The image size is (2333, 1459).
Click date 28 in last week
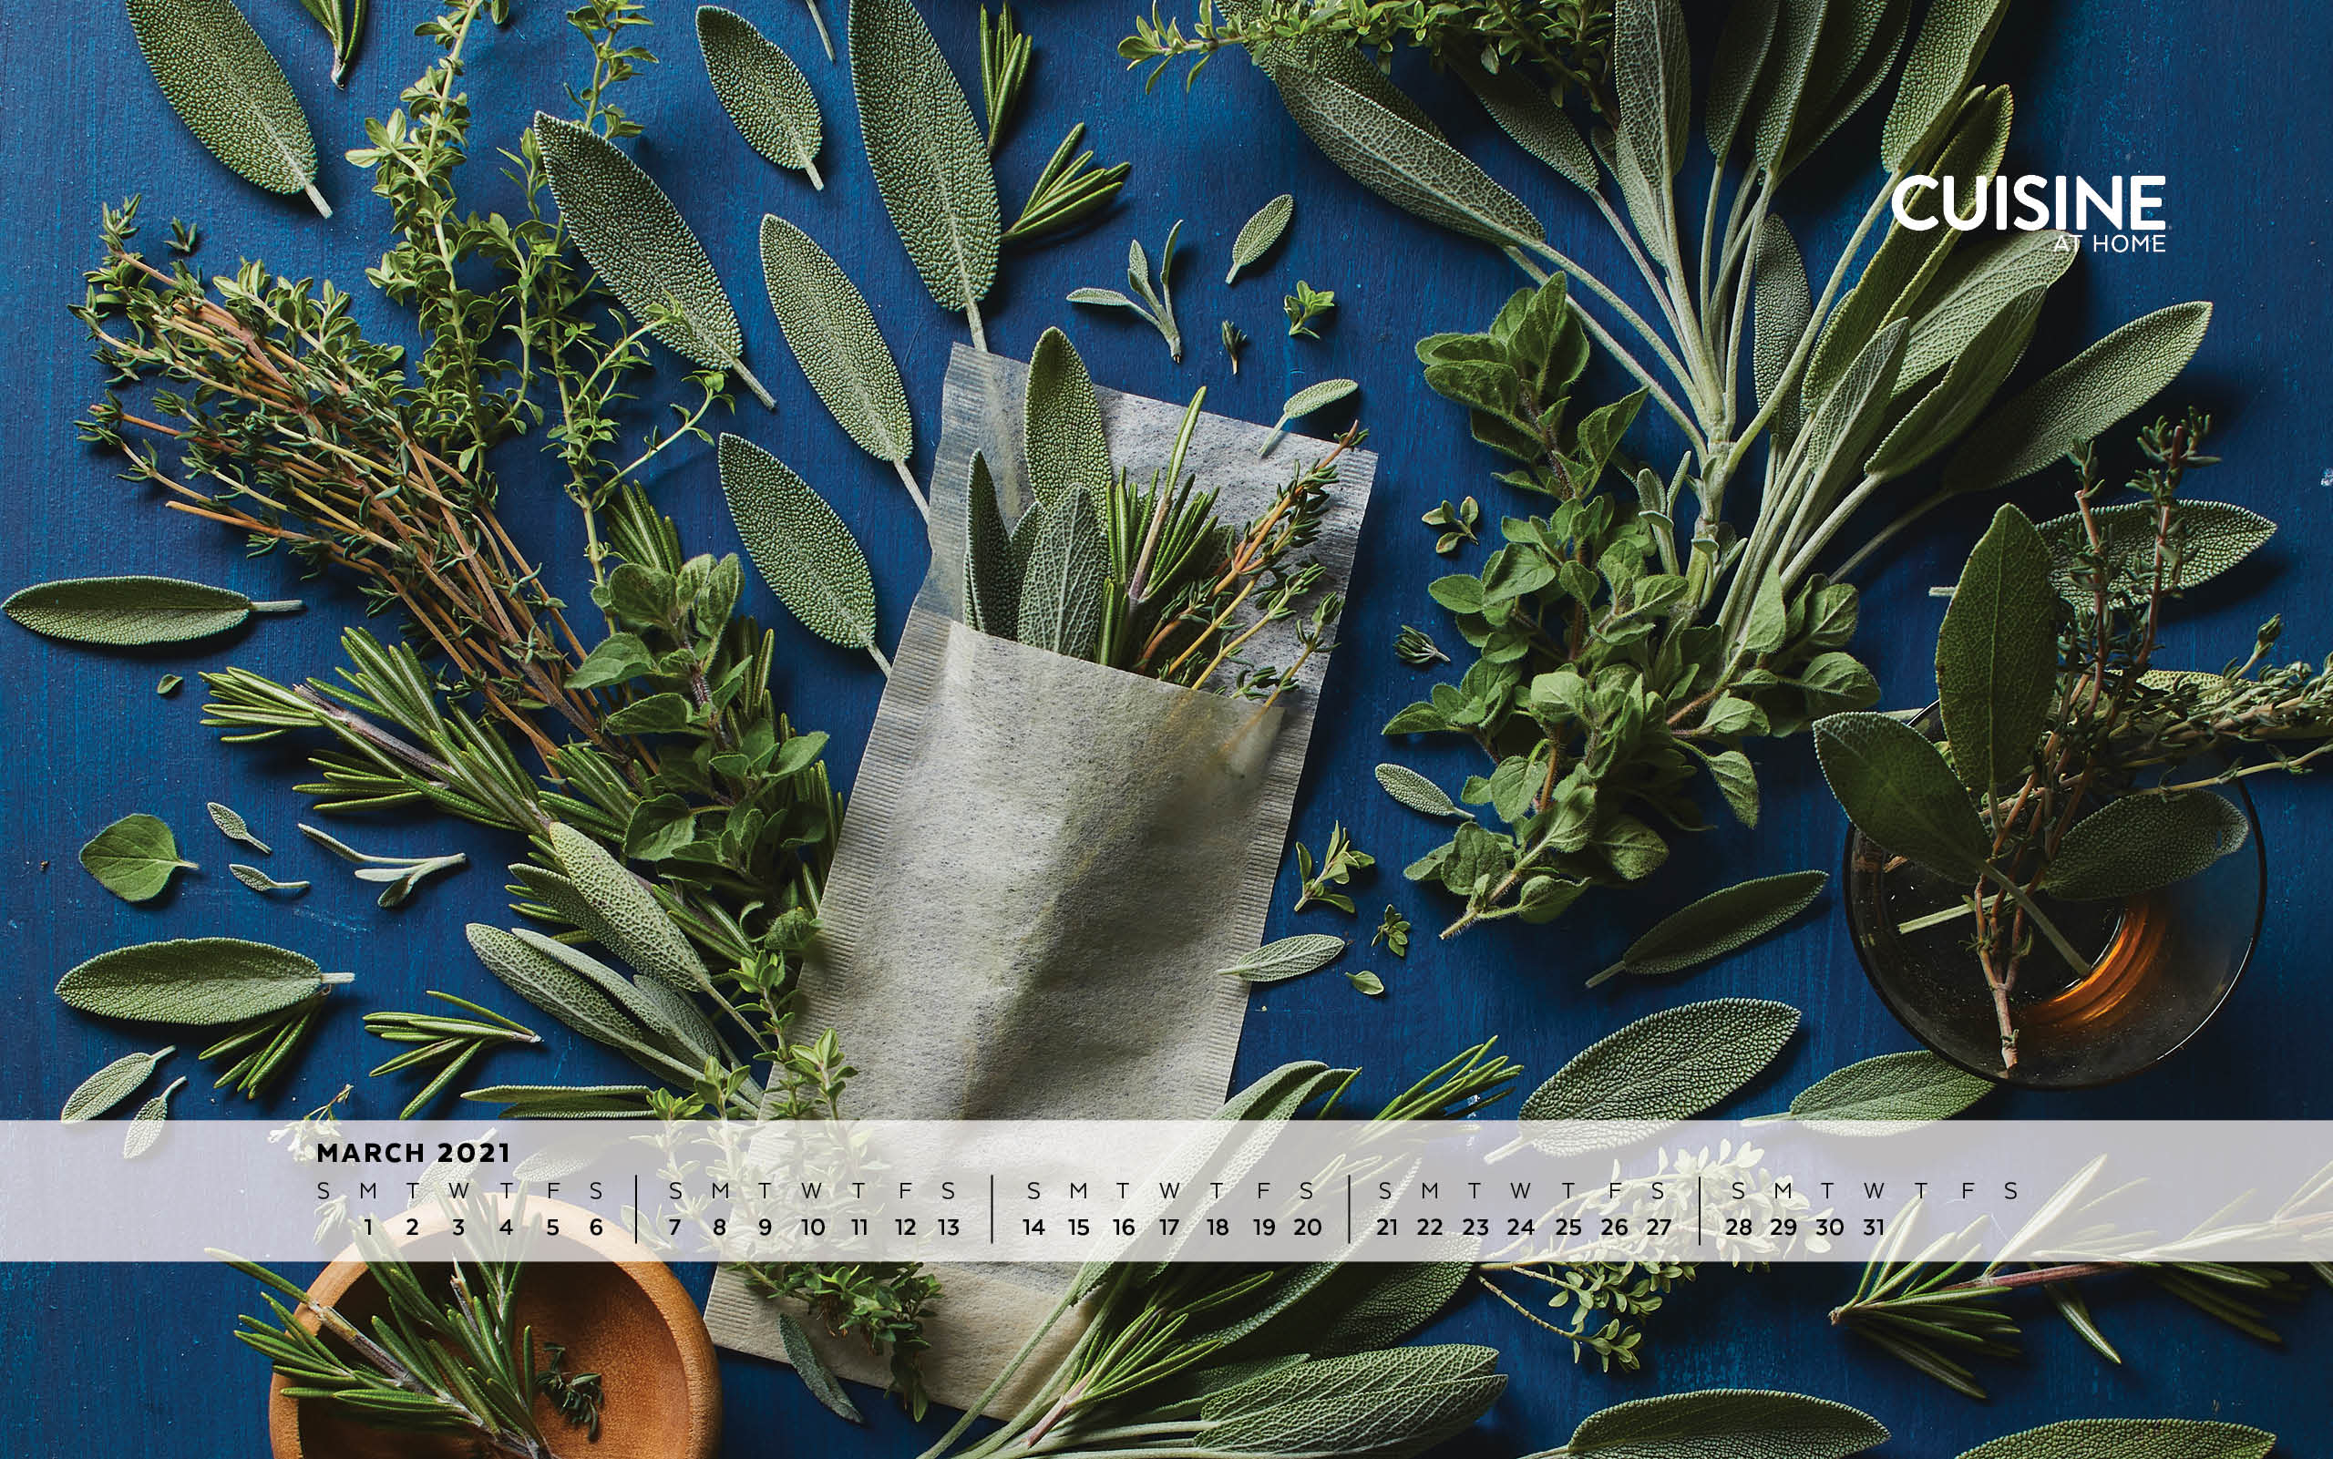pos(1739,1228)
